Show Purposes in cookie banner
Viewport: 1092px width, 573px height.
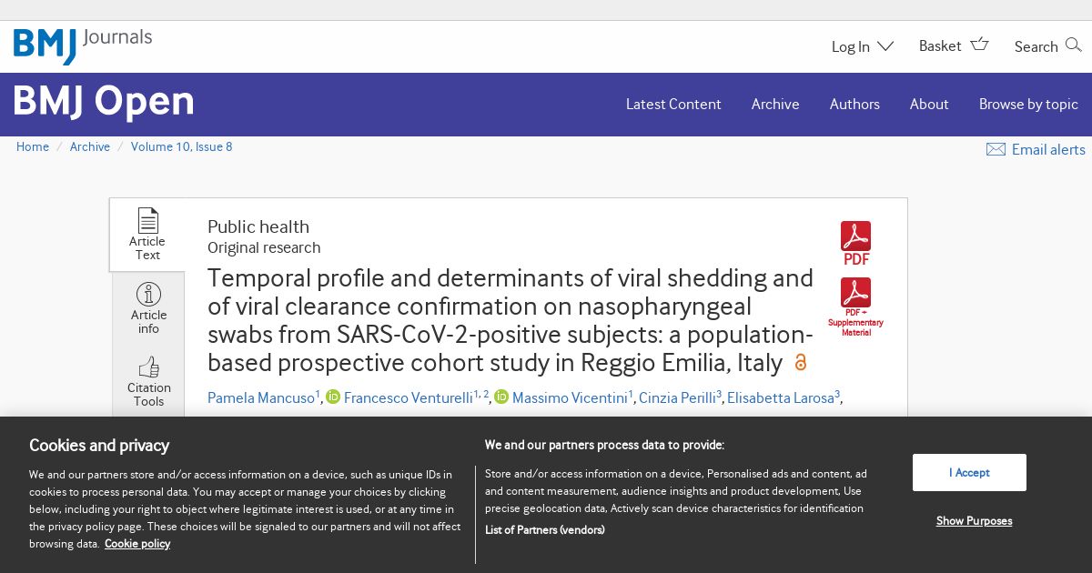pos(974,521)
